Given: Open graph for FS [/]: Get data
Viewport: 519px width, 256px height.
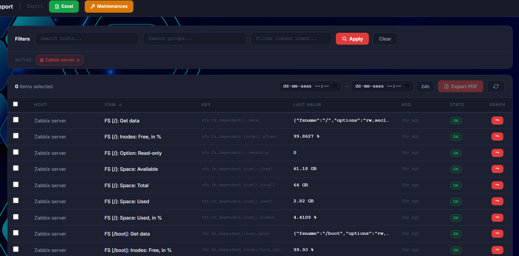Looking at the screenshot, I should point(497,121).
